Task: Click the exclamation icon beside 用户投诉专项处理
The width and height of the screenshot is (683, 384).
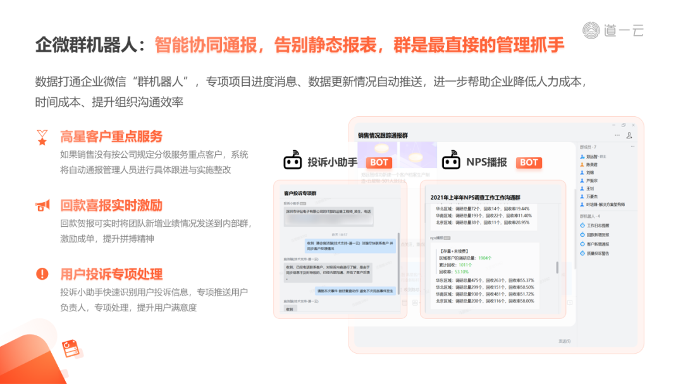Action: 42,273
